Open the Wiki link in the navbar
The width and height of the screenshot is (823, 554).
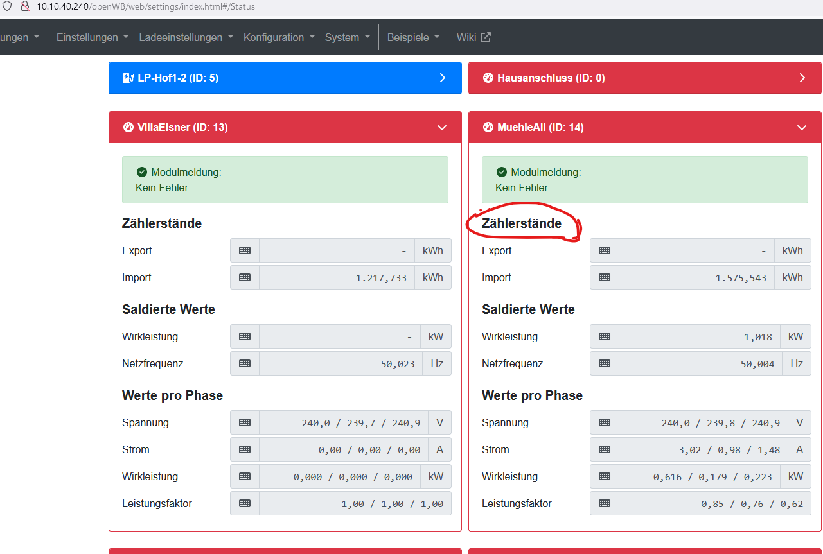point(473,37)
